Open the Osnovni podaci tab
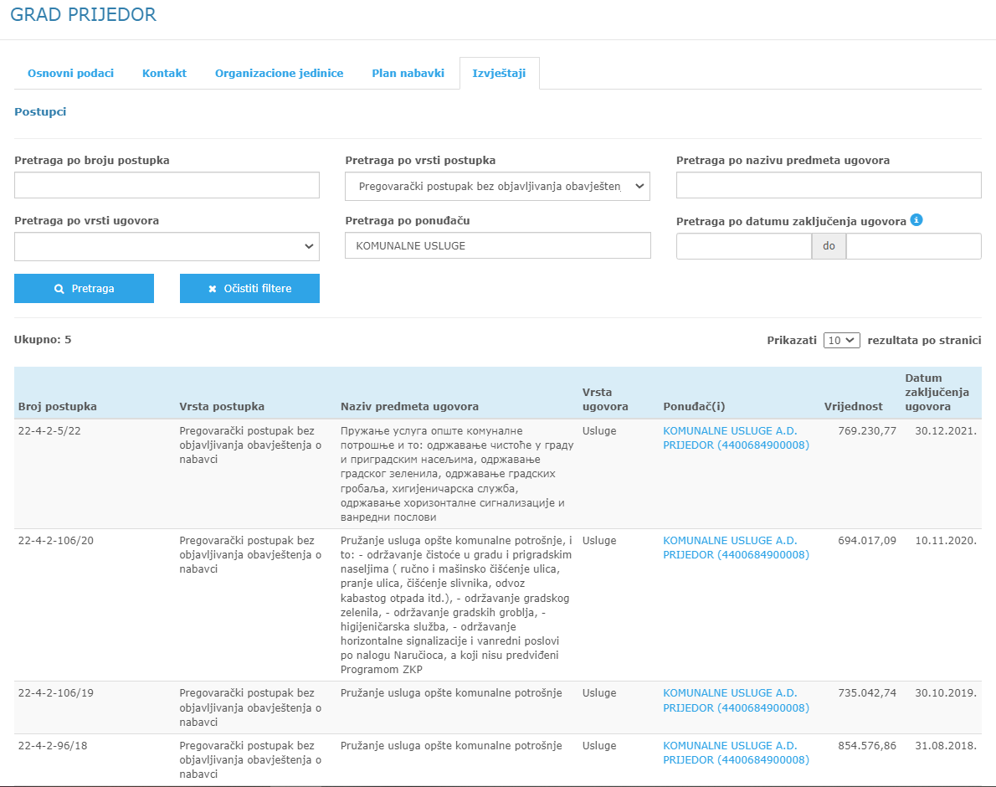This screenshot has height=787, width=996. pos(70,73)
